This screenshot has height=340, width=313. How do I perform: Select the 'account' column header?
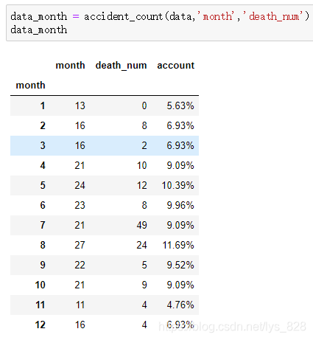[176, 66]
